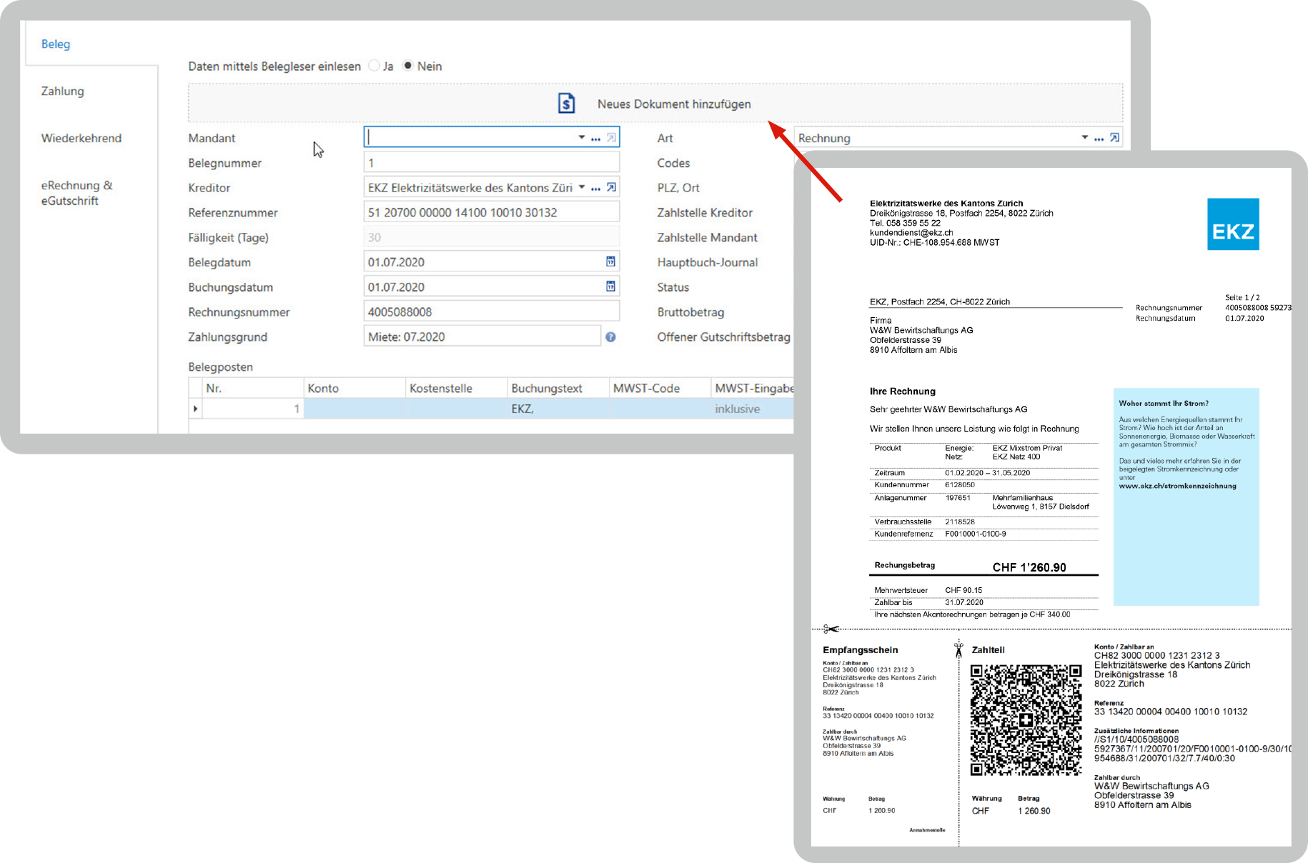Select the eRechnung & eGutschrift tab

click(x=76, y=193)
